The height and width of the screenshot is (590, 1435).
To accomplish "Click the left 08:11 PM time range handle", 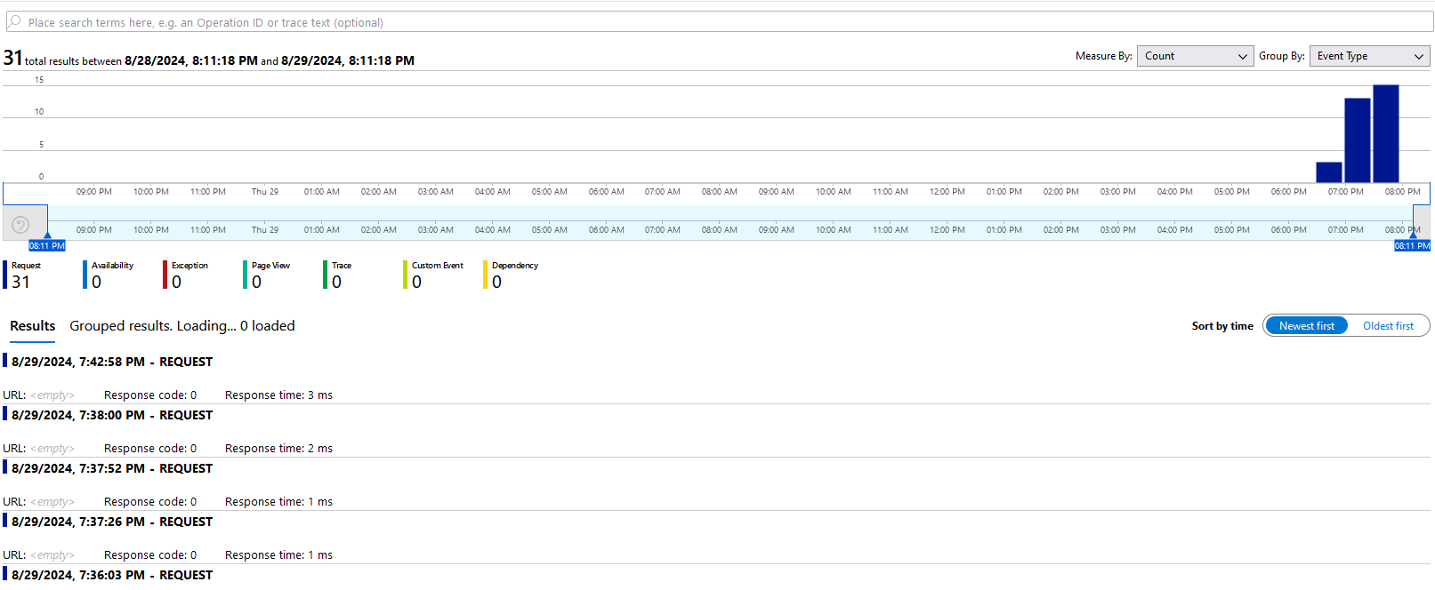I will coord(47,245).
